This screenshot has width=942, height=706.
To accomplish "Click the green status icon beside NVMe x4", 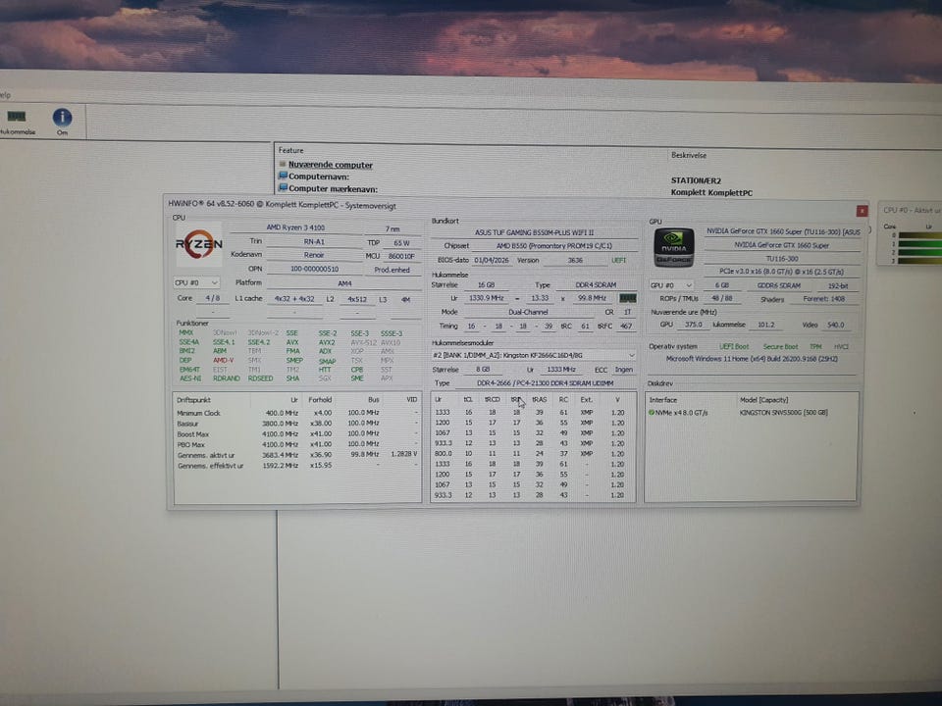I will 652,413.
